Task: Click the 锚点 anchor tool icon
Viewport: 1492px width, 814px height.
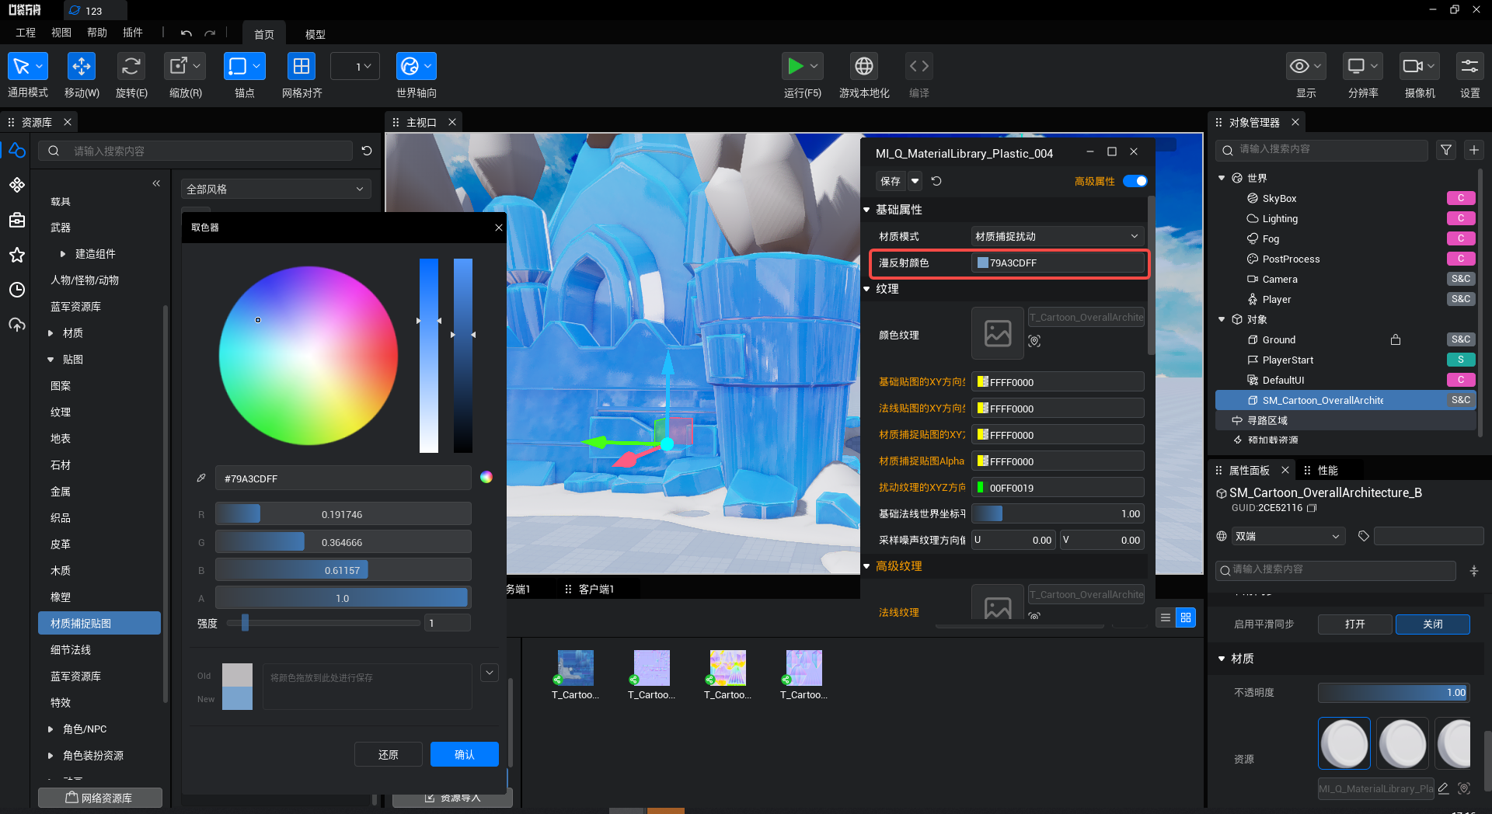Action: (x=244, y=67)
